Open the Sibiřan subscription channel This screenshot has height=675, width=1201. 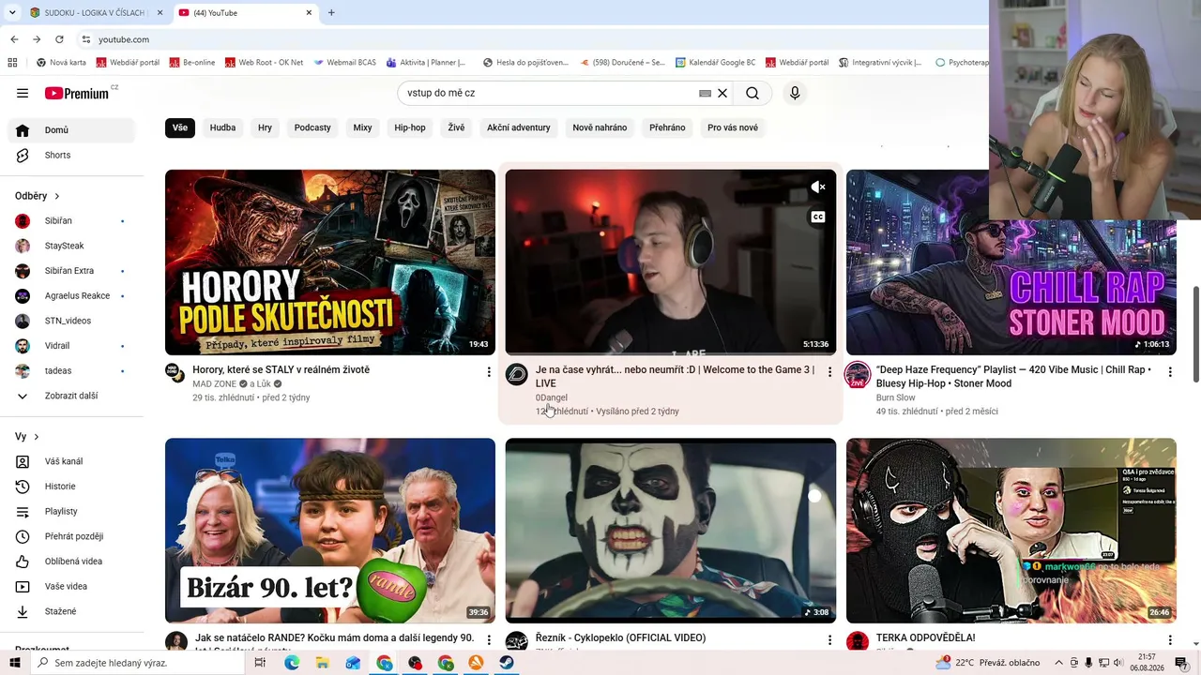pos(71,221)
